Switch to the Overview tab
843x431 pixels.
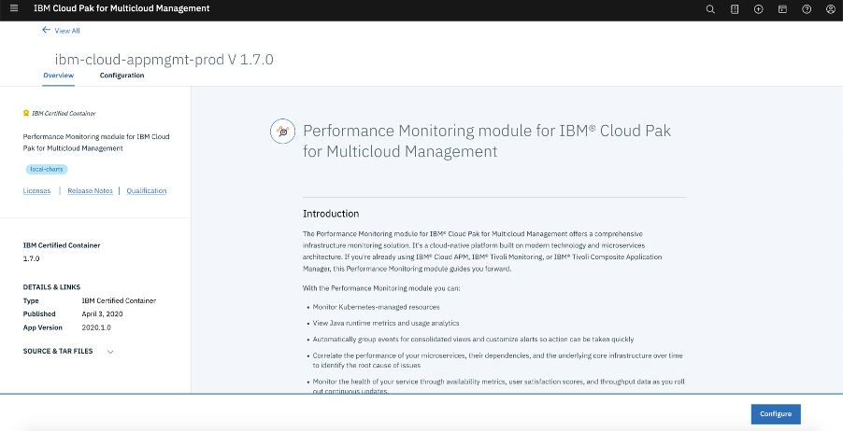point(59,76)
